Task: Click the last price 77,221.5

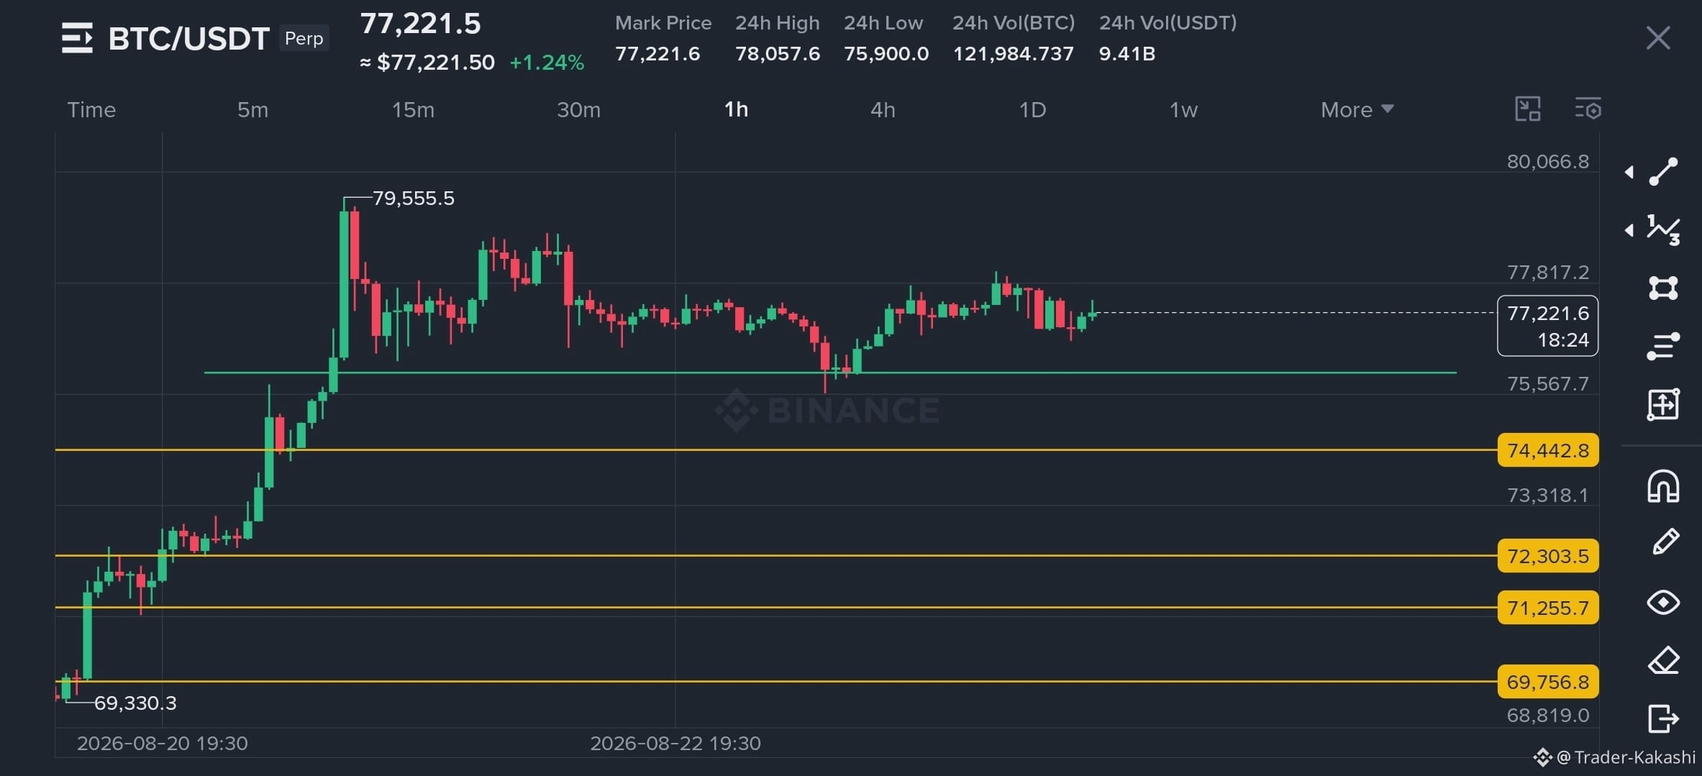Action: [420, 24]
